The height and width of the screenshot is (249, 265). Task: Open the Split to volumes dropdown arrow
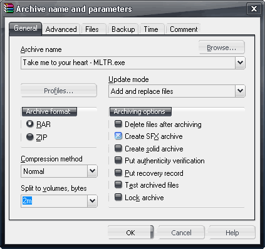pos(92,201)
